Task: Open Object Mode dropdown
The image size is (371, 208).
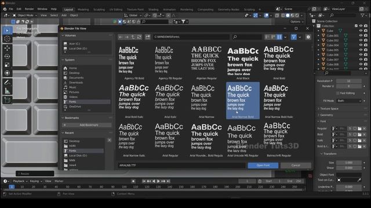Action: point(25,16)
